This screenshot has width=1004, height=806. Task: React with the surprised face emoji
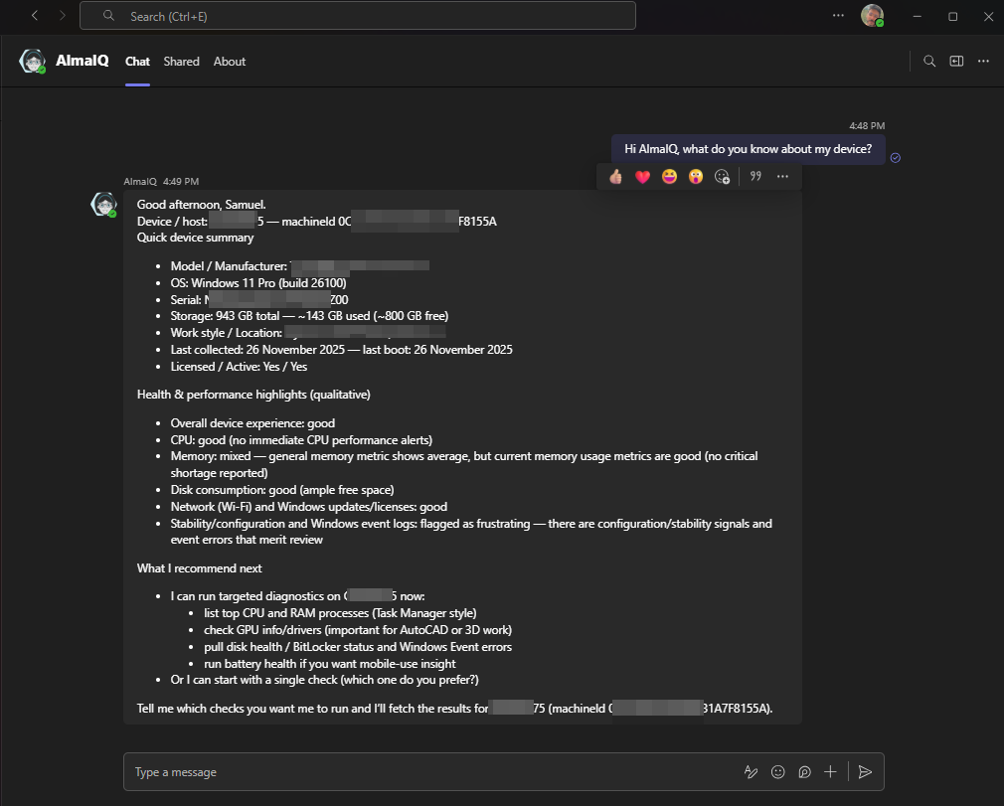(696, 177)
